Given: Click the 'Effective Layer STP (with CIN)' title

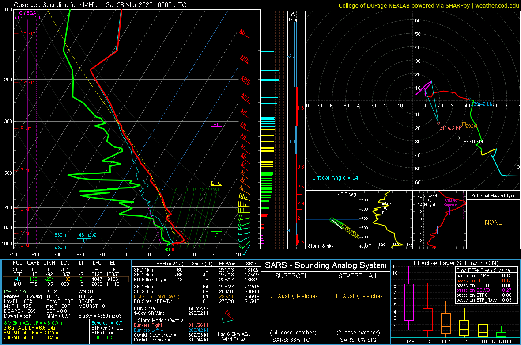Looking at the screenshot, I should coord(456,263).
